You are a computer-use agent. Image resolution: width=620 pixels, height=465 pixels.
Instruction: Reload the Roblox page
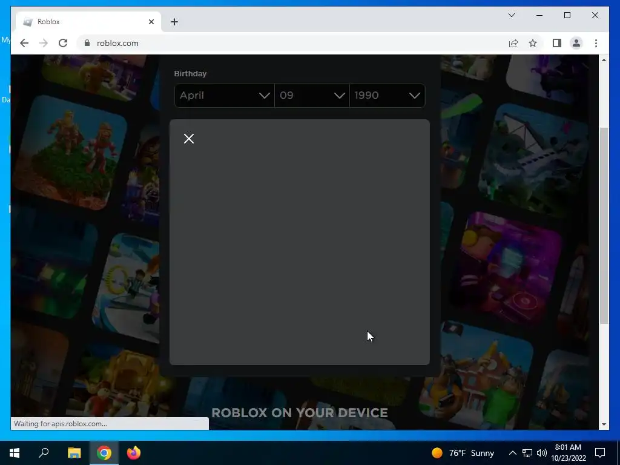coord(63,43)
